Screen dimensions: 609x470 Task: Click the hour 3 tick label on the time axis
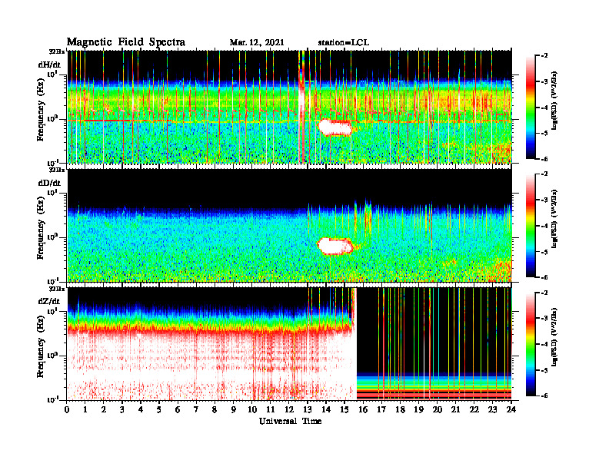[122, 409]
